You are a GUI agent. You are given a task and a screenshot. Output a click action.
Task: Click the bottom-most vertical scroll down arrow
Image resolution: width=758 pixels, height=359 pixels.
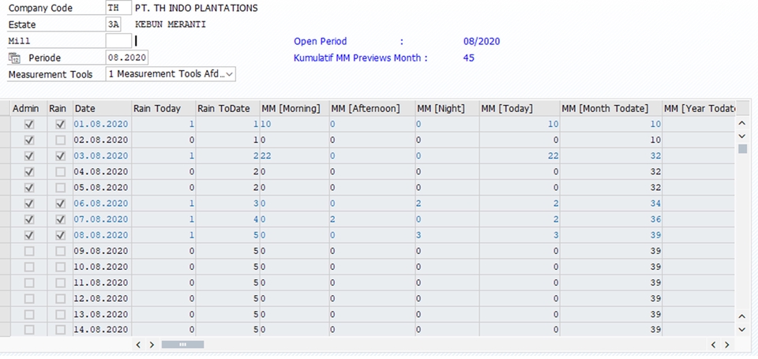coord(742,329)
